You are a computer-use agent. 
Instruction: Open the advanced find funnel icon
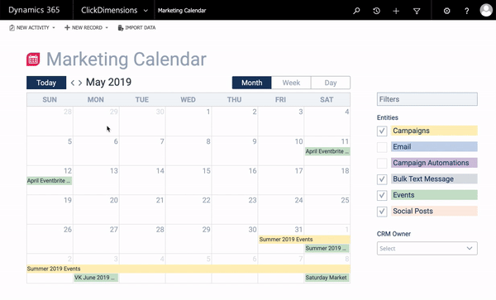pos(417,11)
